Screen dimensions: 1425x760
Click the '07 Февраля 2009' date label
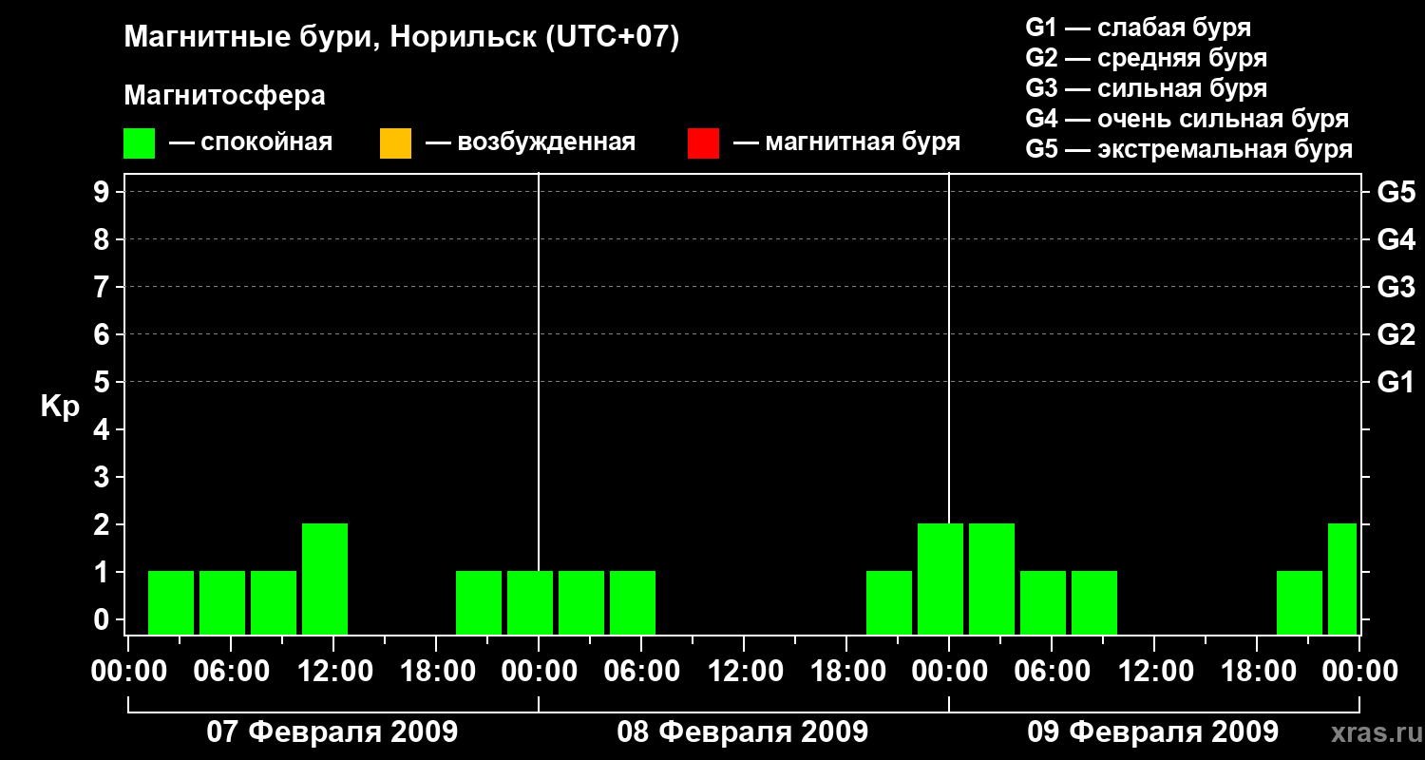[332, 732]
